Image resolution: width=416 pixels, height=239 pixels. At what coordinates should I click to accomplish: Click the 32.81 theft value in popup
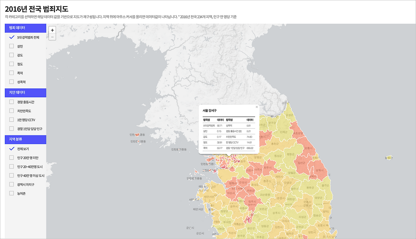click(219, 142)
